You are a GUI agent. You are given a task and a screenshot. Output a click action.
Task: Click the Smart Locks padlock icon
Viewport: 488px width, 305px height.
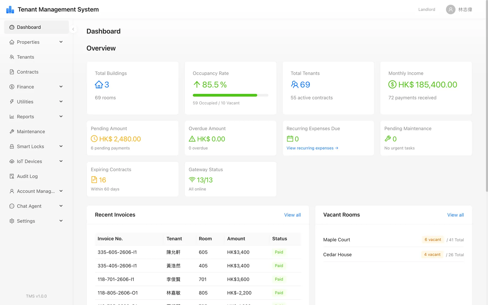tap(12, 146)
